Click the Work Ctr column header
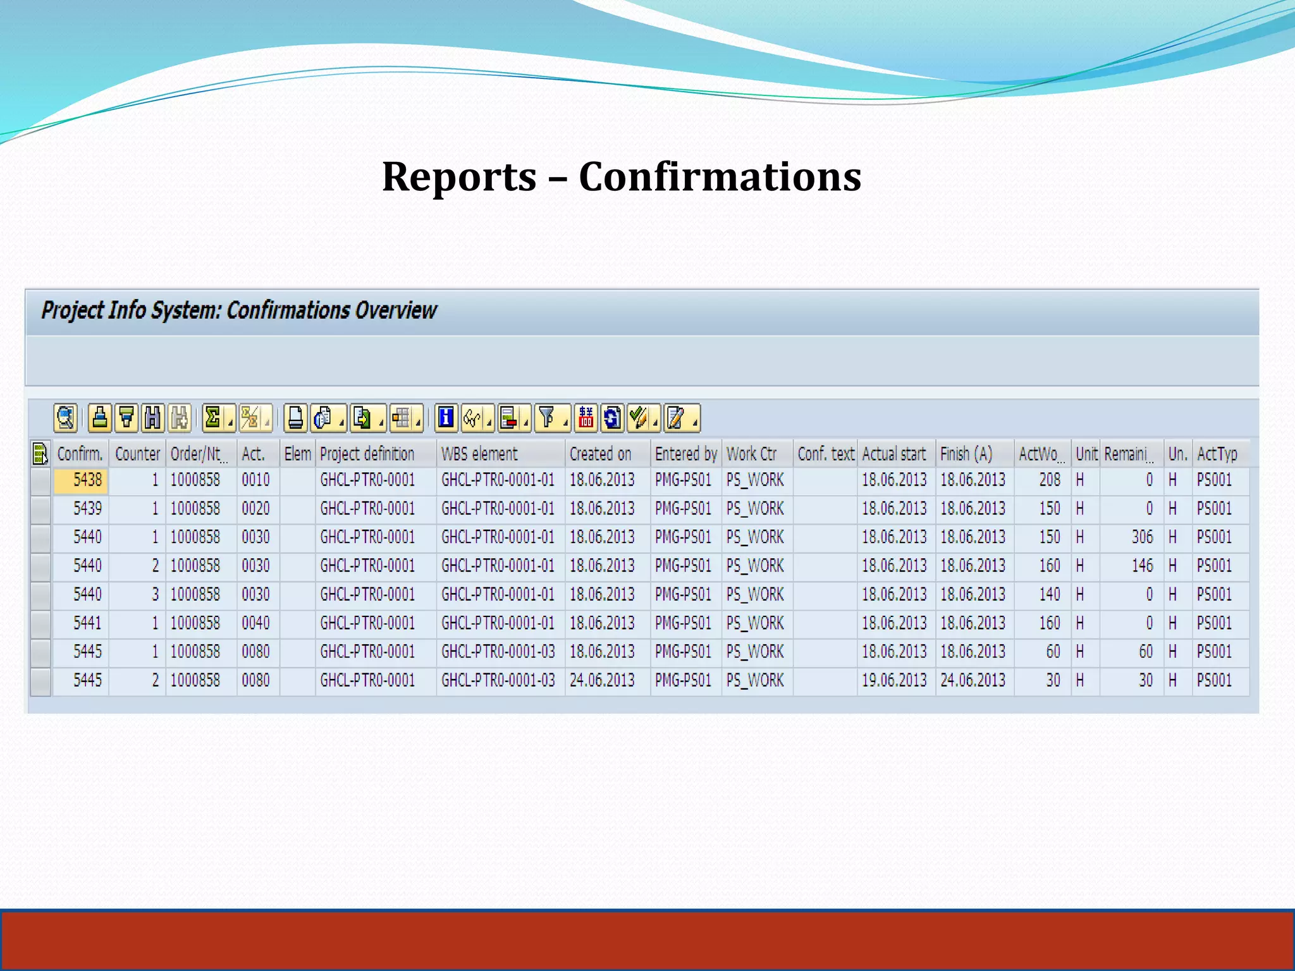1295x971 pixels. 758,453
